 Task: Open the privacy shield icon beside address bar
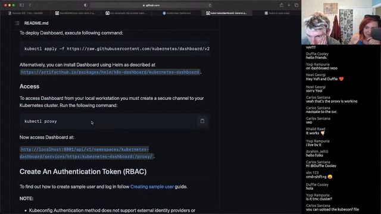point(86,5)
